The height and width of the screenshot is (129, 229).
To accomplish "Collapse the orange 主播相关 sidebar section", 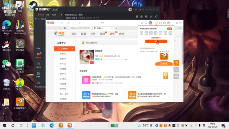I will click(x=72, y=49).
